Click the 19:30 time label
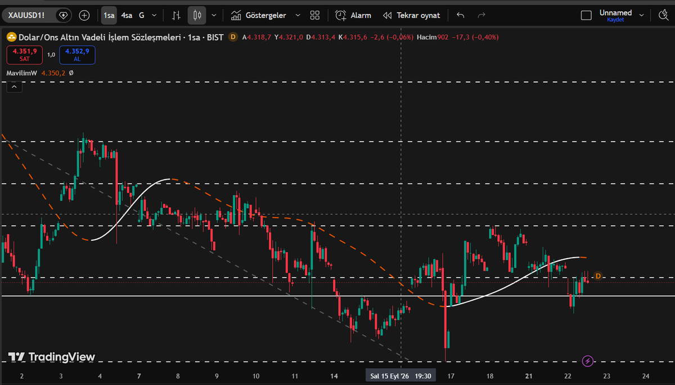Image resolution: width=675 pixels, height=385 pixels. coord(424,375)
